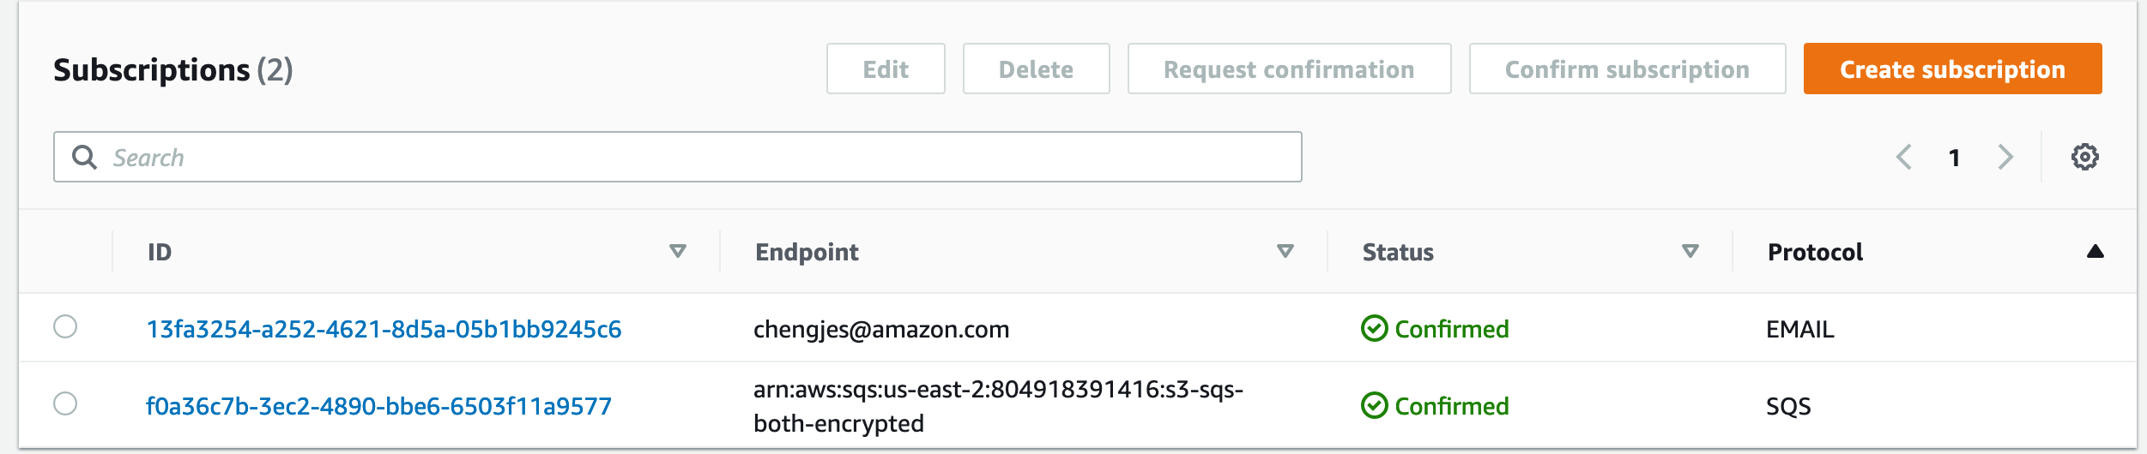The height and width of the screenshot is (454, 2147).
Task: Open table preferences gear icon
Action: (2084, 157)
